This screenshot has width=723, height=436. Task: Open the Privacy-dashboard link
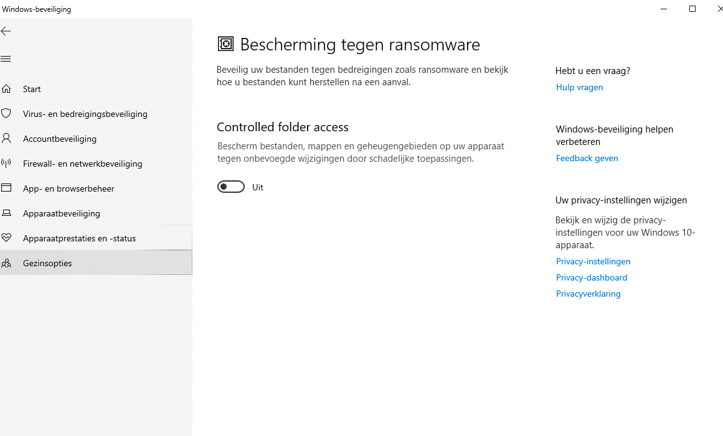click(591, 277)
